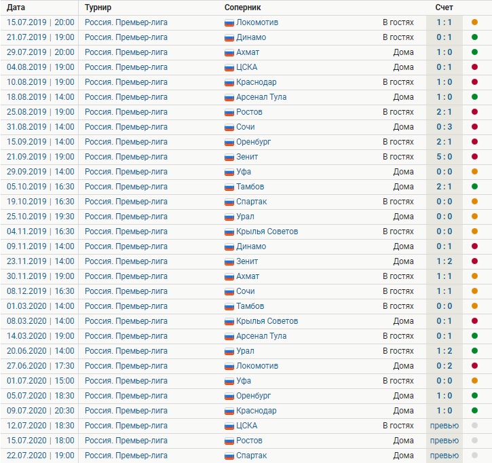The height and width of the screenshot is (463, 492).
Task: Click 'Дома' on the Урал 25.10.2019 row
Action: (x=404, y=217)
